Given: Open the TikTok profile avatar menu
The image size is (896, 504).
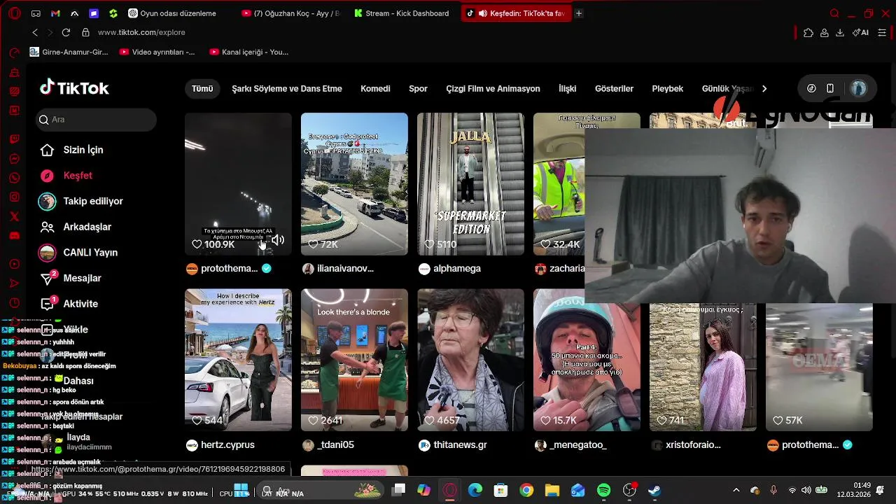Looking at the screenshot, I should coord(858,88).
